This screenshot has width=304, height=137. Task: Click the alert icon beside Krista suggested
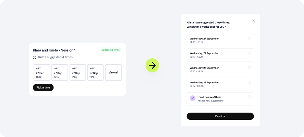point(34,57)
